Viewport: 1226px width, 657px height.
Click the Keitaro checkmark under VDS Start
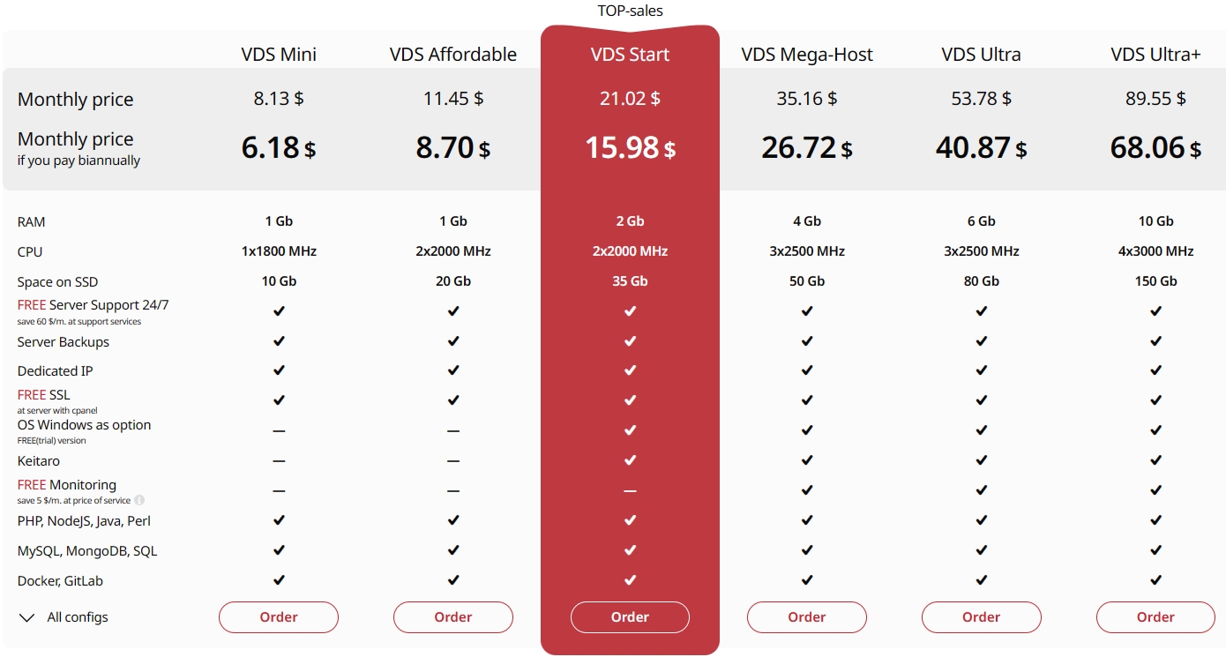click(x=630, y=459)
